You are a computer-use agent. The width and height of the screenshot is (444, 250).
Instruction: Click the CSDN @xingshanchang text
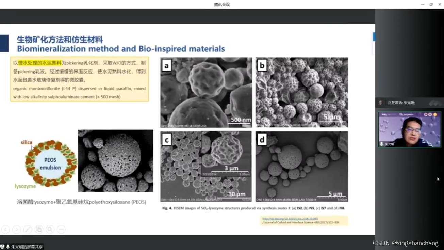tap(406, 243)
